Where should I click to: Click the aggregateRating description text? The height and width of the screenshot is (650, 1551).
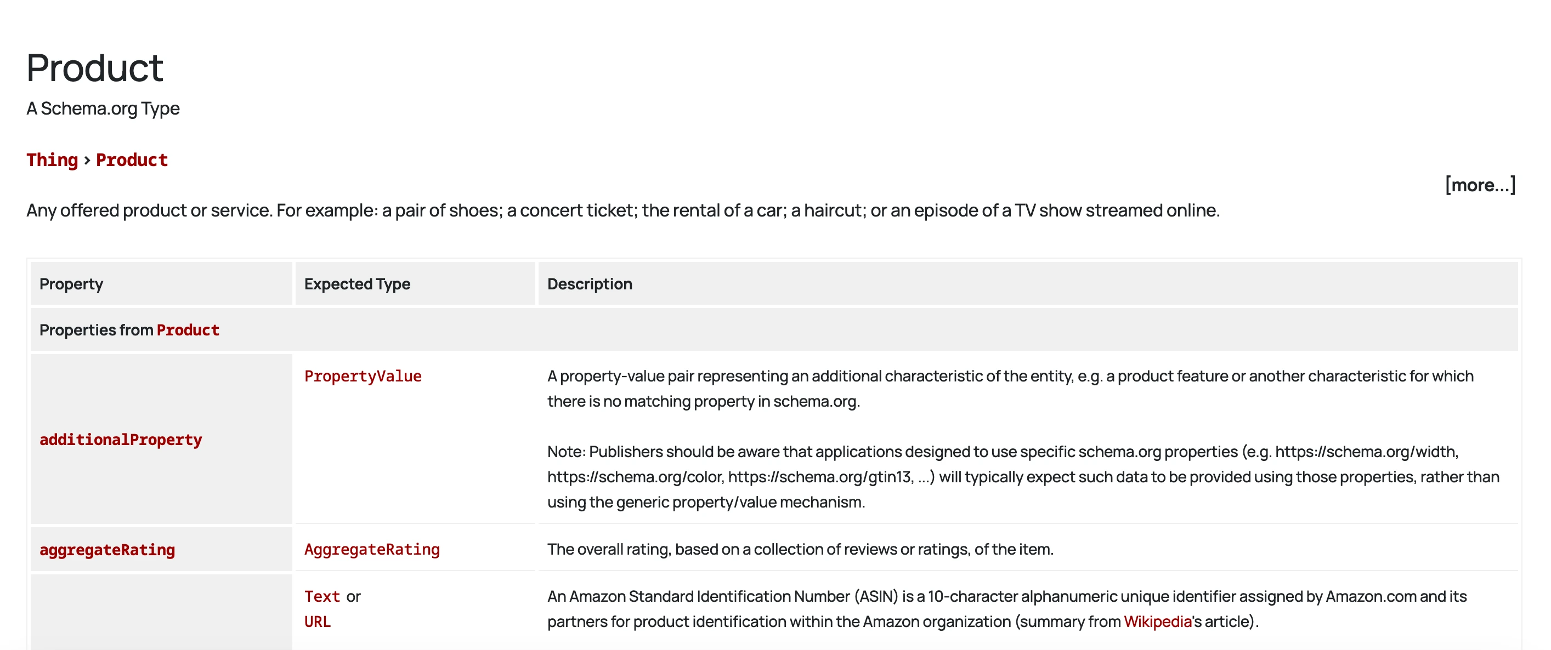pos(800,550)
